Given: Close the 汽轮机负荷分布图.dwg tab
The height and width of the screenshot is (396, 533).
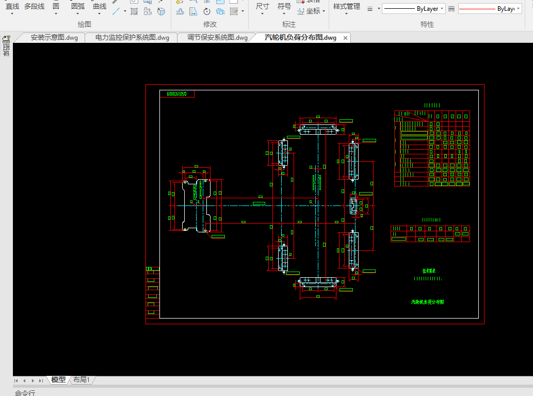Looking at the screenshot, I should point(345,38).
